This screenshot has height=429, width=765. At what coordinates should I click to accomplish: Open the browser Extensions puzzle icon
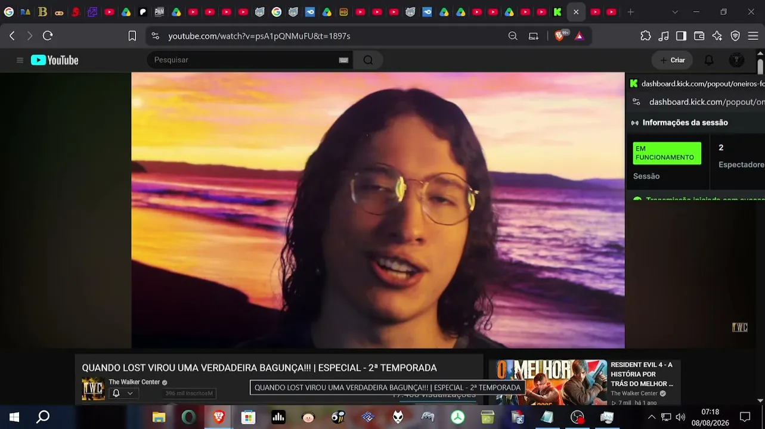646,36
